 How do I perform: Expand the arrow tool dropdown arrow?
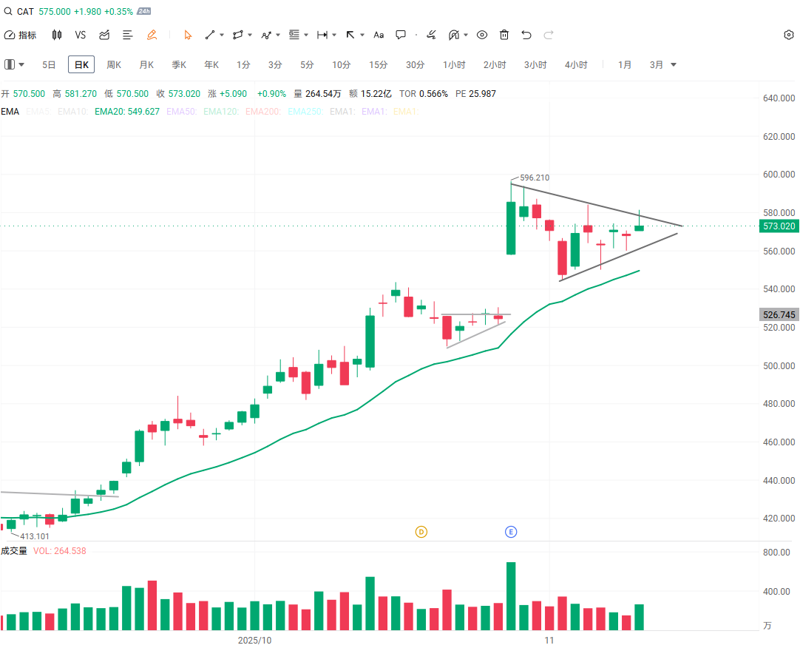(362, 36)
